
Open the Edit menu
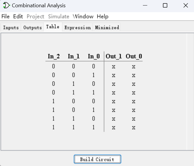[x=18, y=17]
